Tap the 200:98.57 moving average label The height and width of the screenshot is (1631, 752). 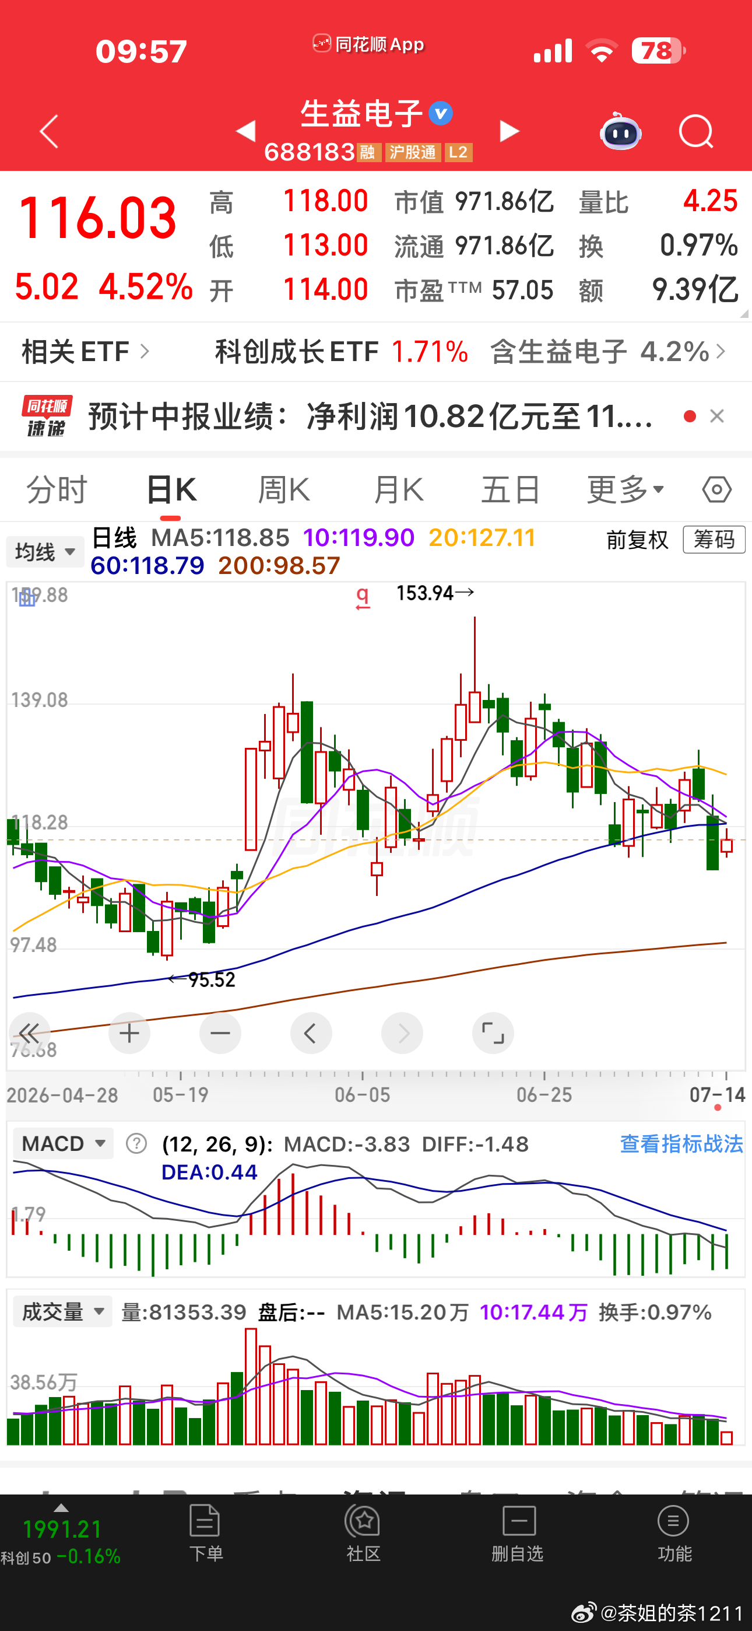click(279, 565)
